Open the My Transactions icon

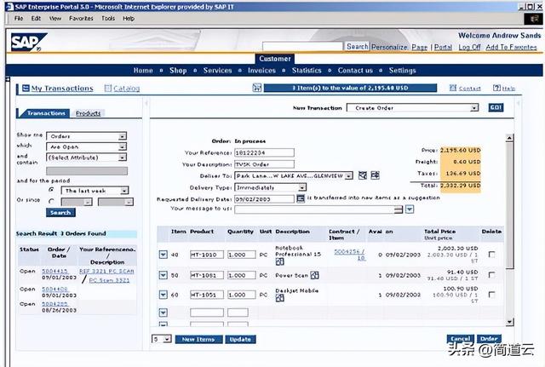[26, 89]
